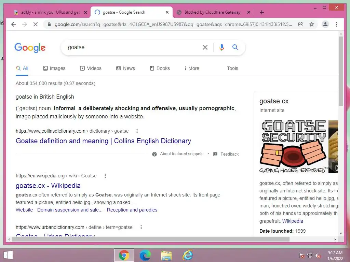Image resolution: width=350 pixels, height=262 pixels.
Task: Click Action Center flag tray icon
Action: tap(301, 255)
